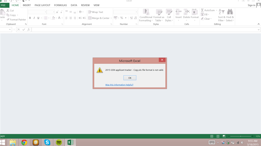Switch to Page Layout view in status bar
The width and height of the screenshot is (261, 146).
tap(218, 136)
